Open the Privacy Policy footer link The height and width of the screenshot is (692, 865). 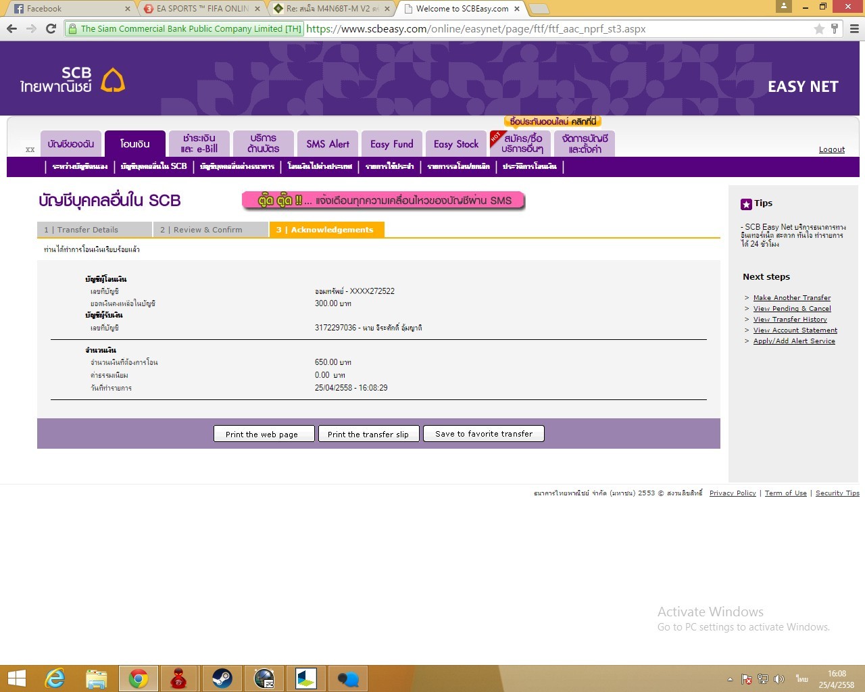(733, 493)
